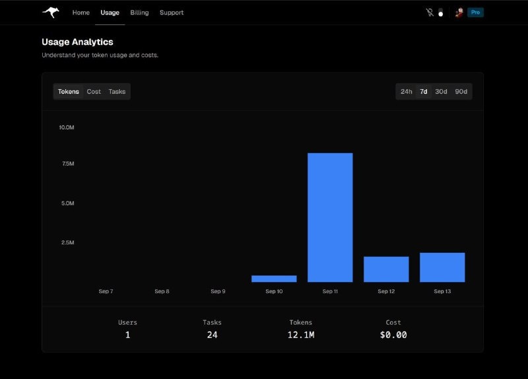Click the Cost total $0.00

coord(393,335)
